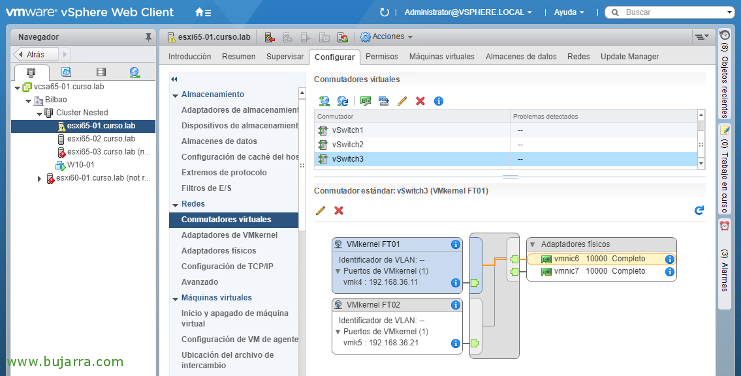
Task: Select vSwitch2 row in switch table
Action: pyautogui.click(x=506, y=145)
